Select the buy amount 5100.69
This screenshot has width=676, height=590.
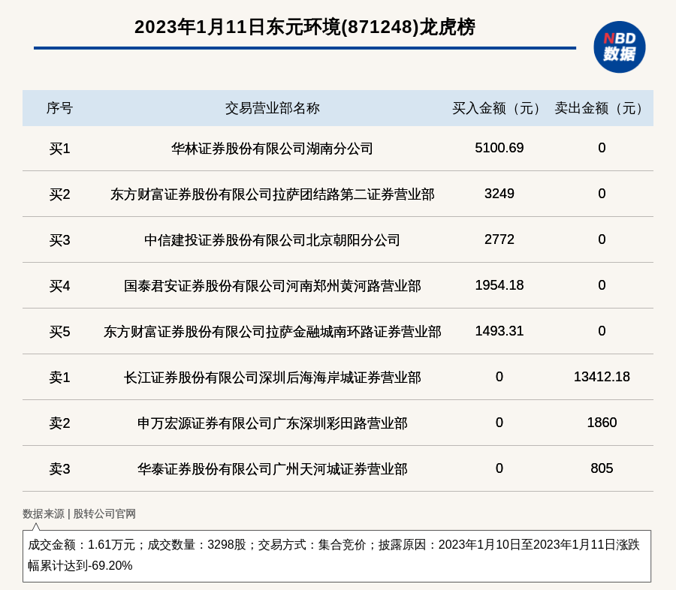tap(499, 148)
